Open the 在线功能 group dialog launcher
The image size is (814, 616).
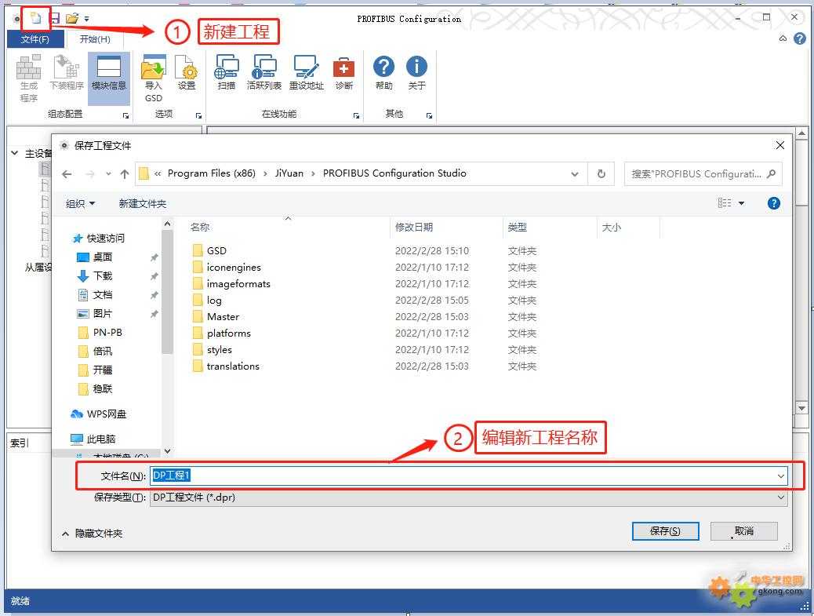[356, 115]
